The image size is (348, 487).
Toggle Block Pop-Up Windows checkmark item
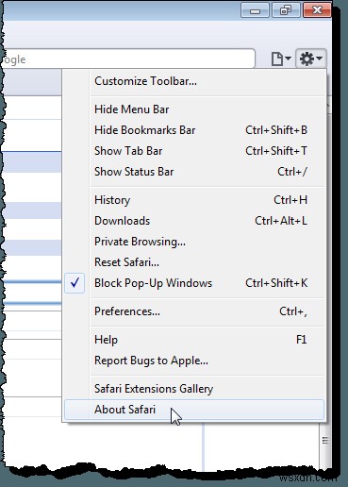coord(194,283)
